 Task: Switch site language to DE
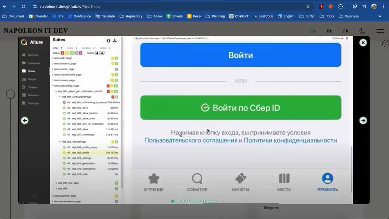pyautogui.click(x=329, y=31)
